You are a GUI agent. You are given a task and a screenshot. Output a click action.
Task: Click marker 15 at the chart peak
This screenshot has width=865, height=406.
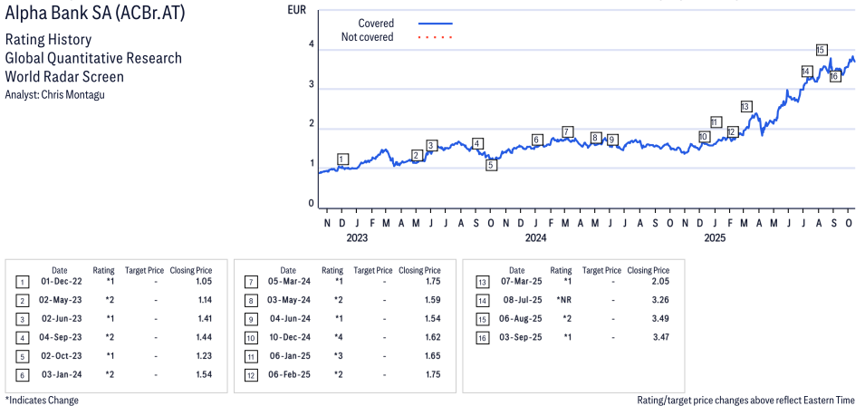[821, 50]
